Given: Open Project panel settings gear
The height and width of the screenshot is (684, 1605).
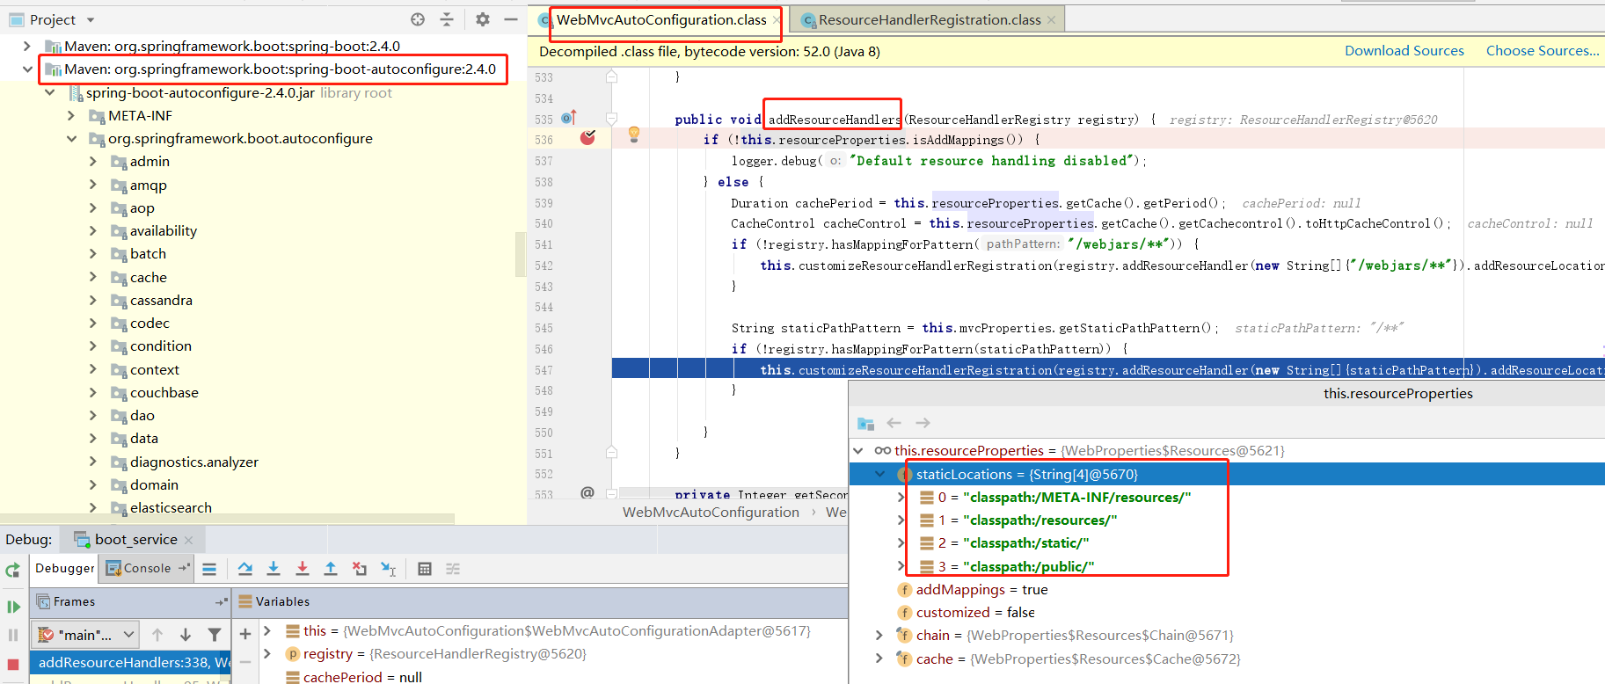Looking at the screenshot, I should pos(482,19).
